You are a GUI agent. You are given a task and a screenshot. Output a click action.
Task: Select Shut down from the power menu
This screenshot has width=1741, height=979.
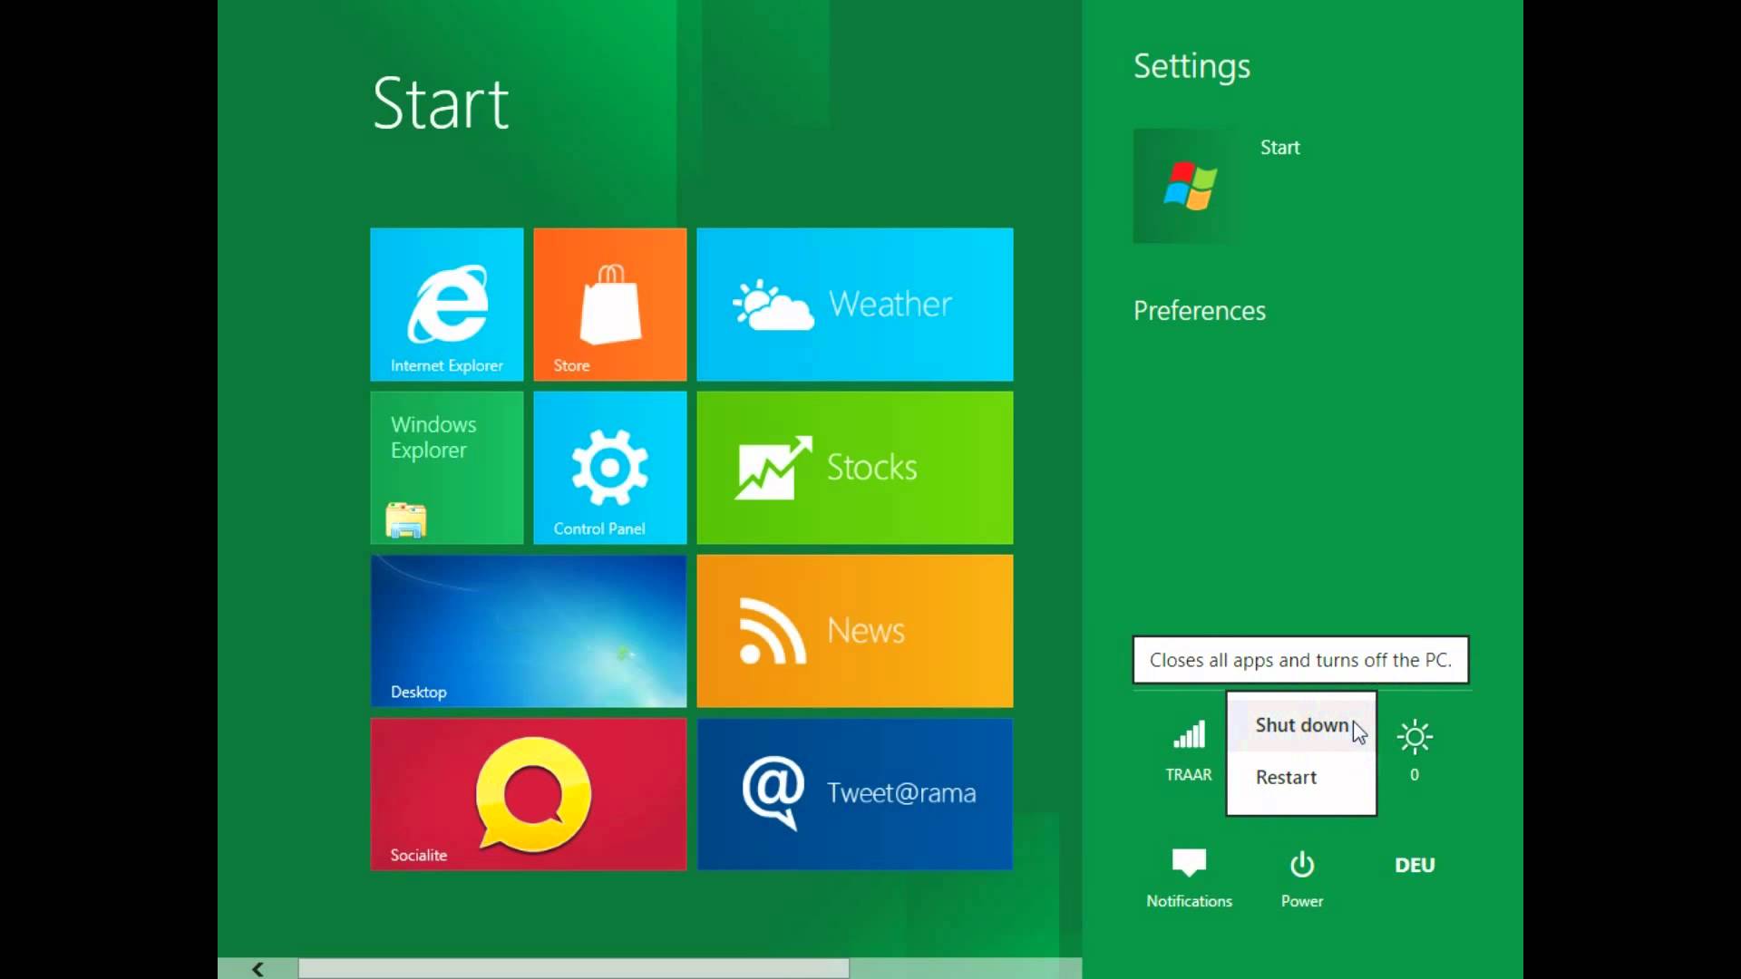(x=1300, y=725)
